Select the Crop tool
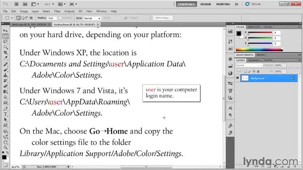The height and width of the screenshot is (170, 303). 5,52
